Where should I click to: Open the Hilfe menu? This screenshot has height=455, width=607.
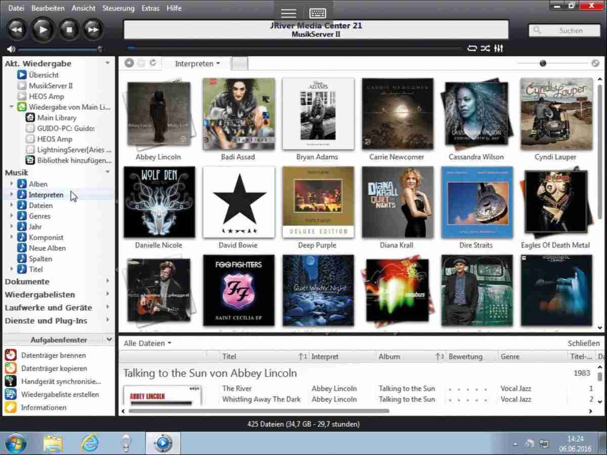[174, 8]
